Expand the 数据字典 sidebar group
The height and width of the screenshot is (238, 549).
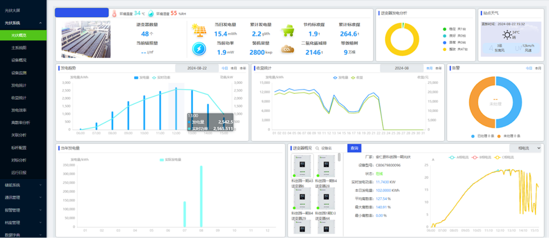pyautogui.click(x=23, y=234)
